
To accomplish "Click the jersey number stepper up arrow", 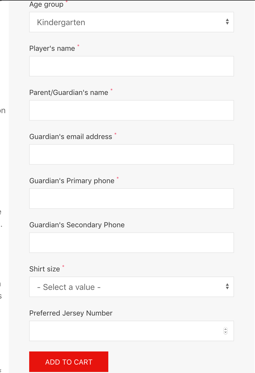I will click(225, 329).
